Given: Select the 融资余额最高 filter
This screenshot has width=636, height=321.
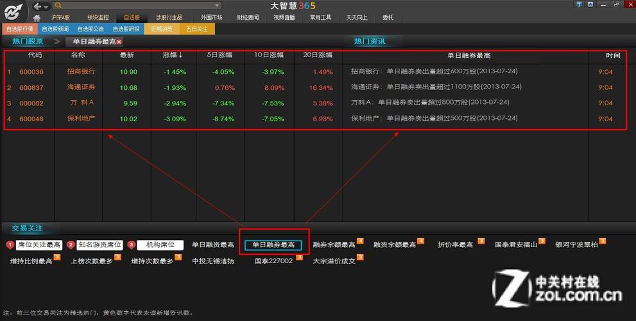Looking at the screenshot, I should (x=395, y=245).
